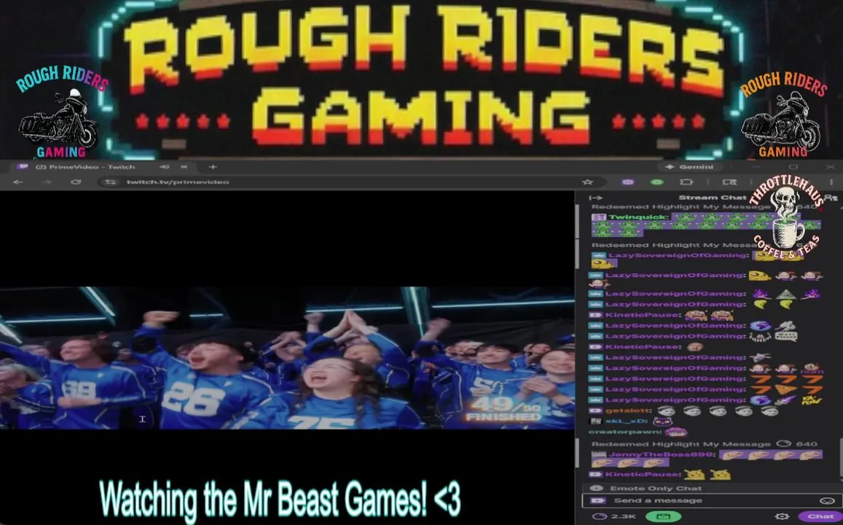Click the purple extension icon in toolbar
843x525 pixels.
pos(627,182)
